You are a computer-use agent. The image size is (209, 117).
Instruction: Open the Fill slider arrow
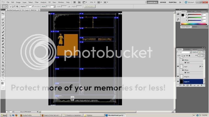pos(204,55)
